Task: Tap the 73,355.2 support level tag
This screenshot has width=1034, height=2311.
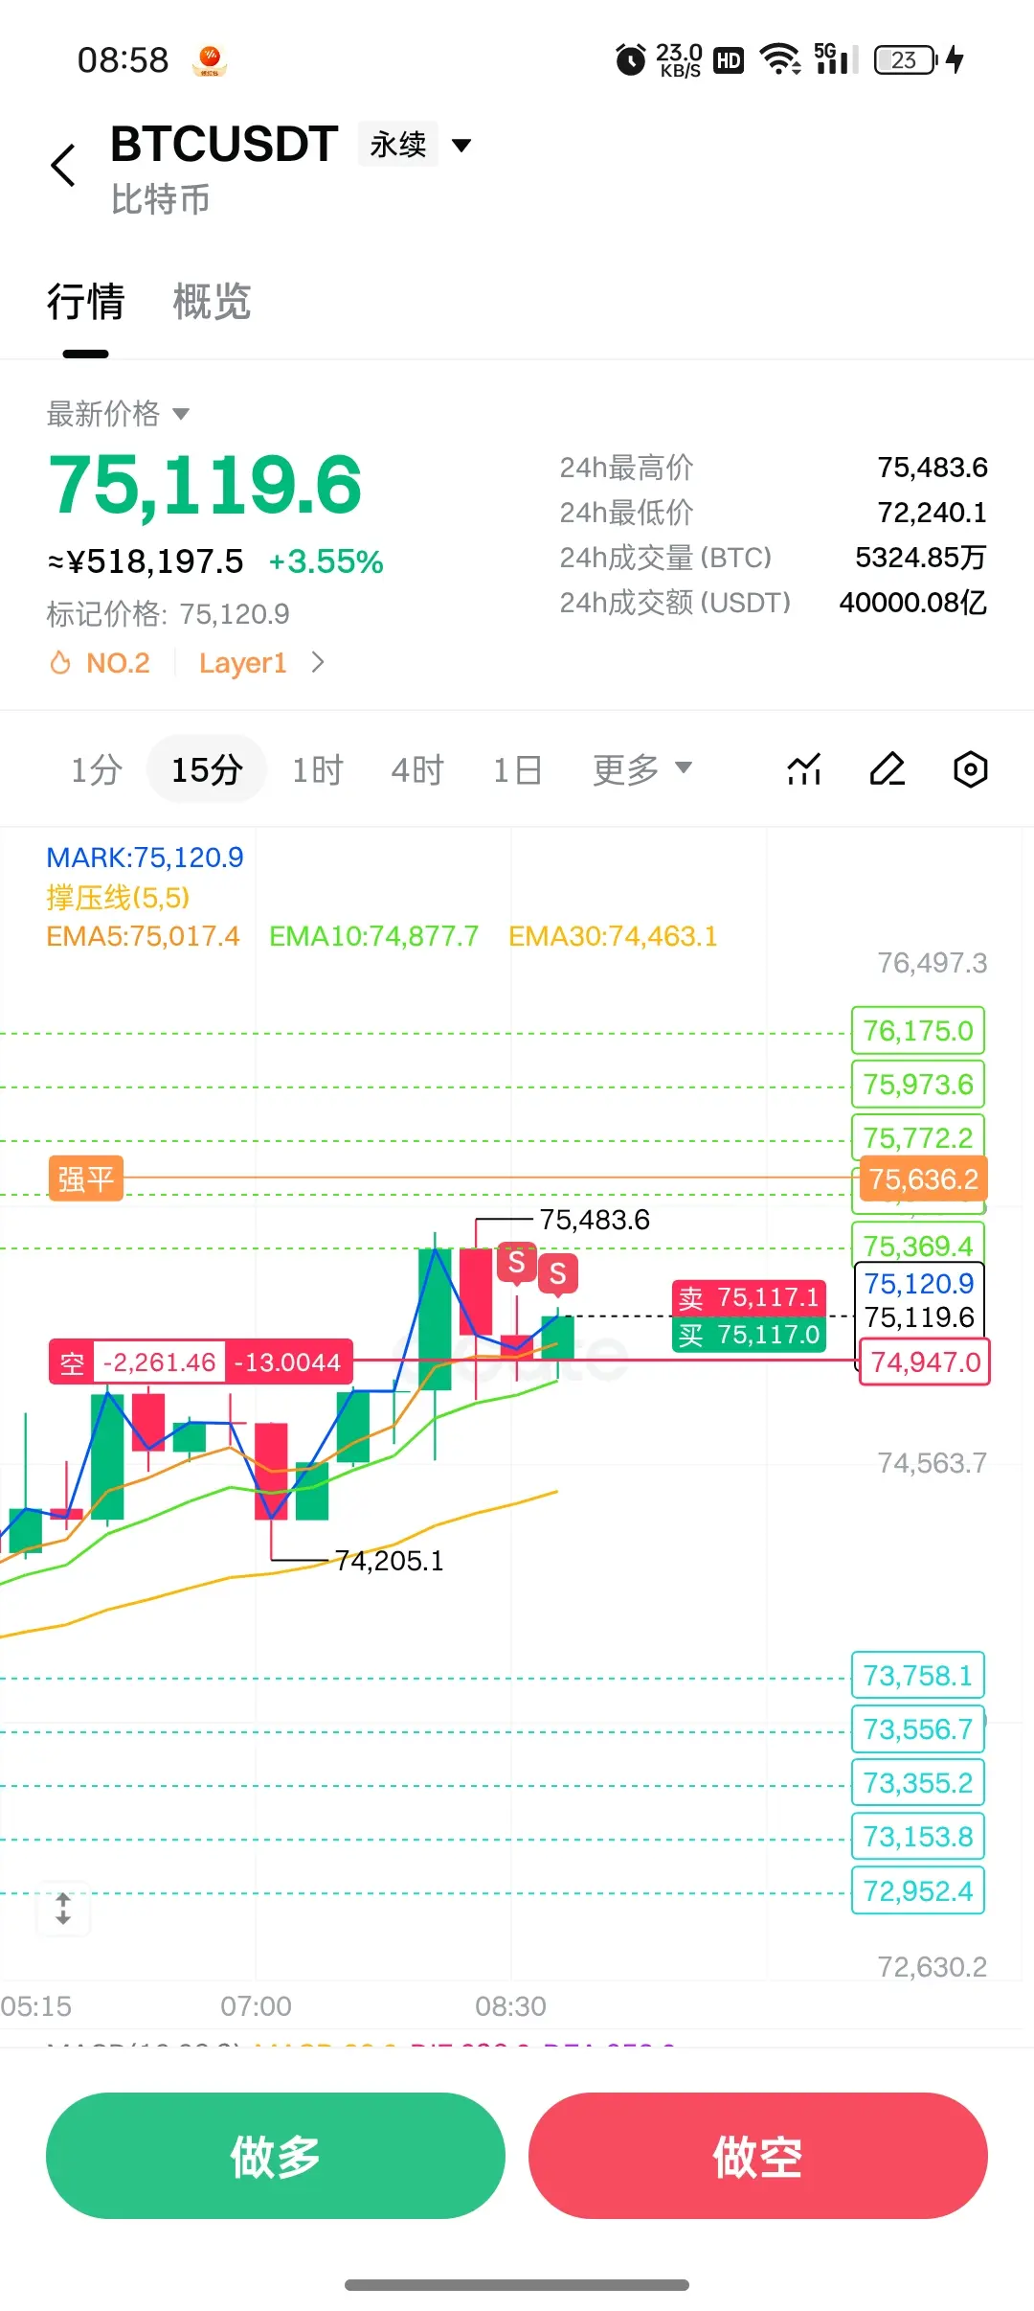Action: 918,1783
